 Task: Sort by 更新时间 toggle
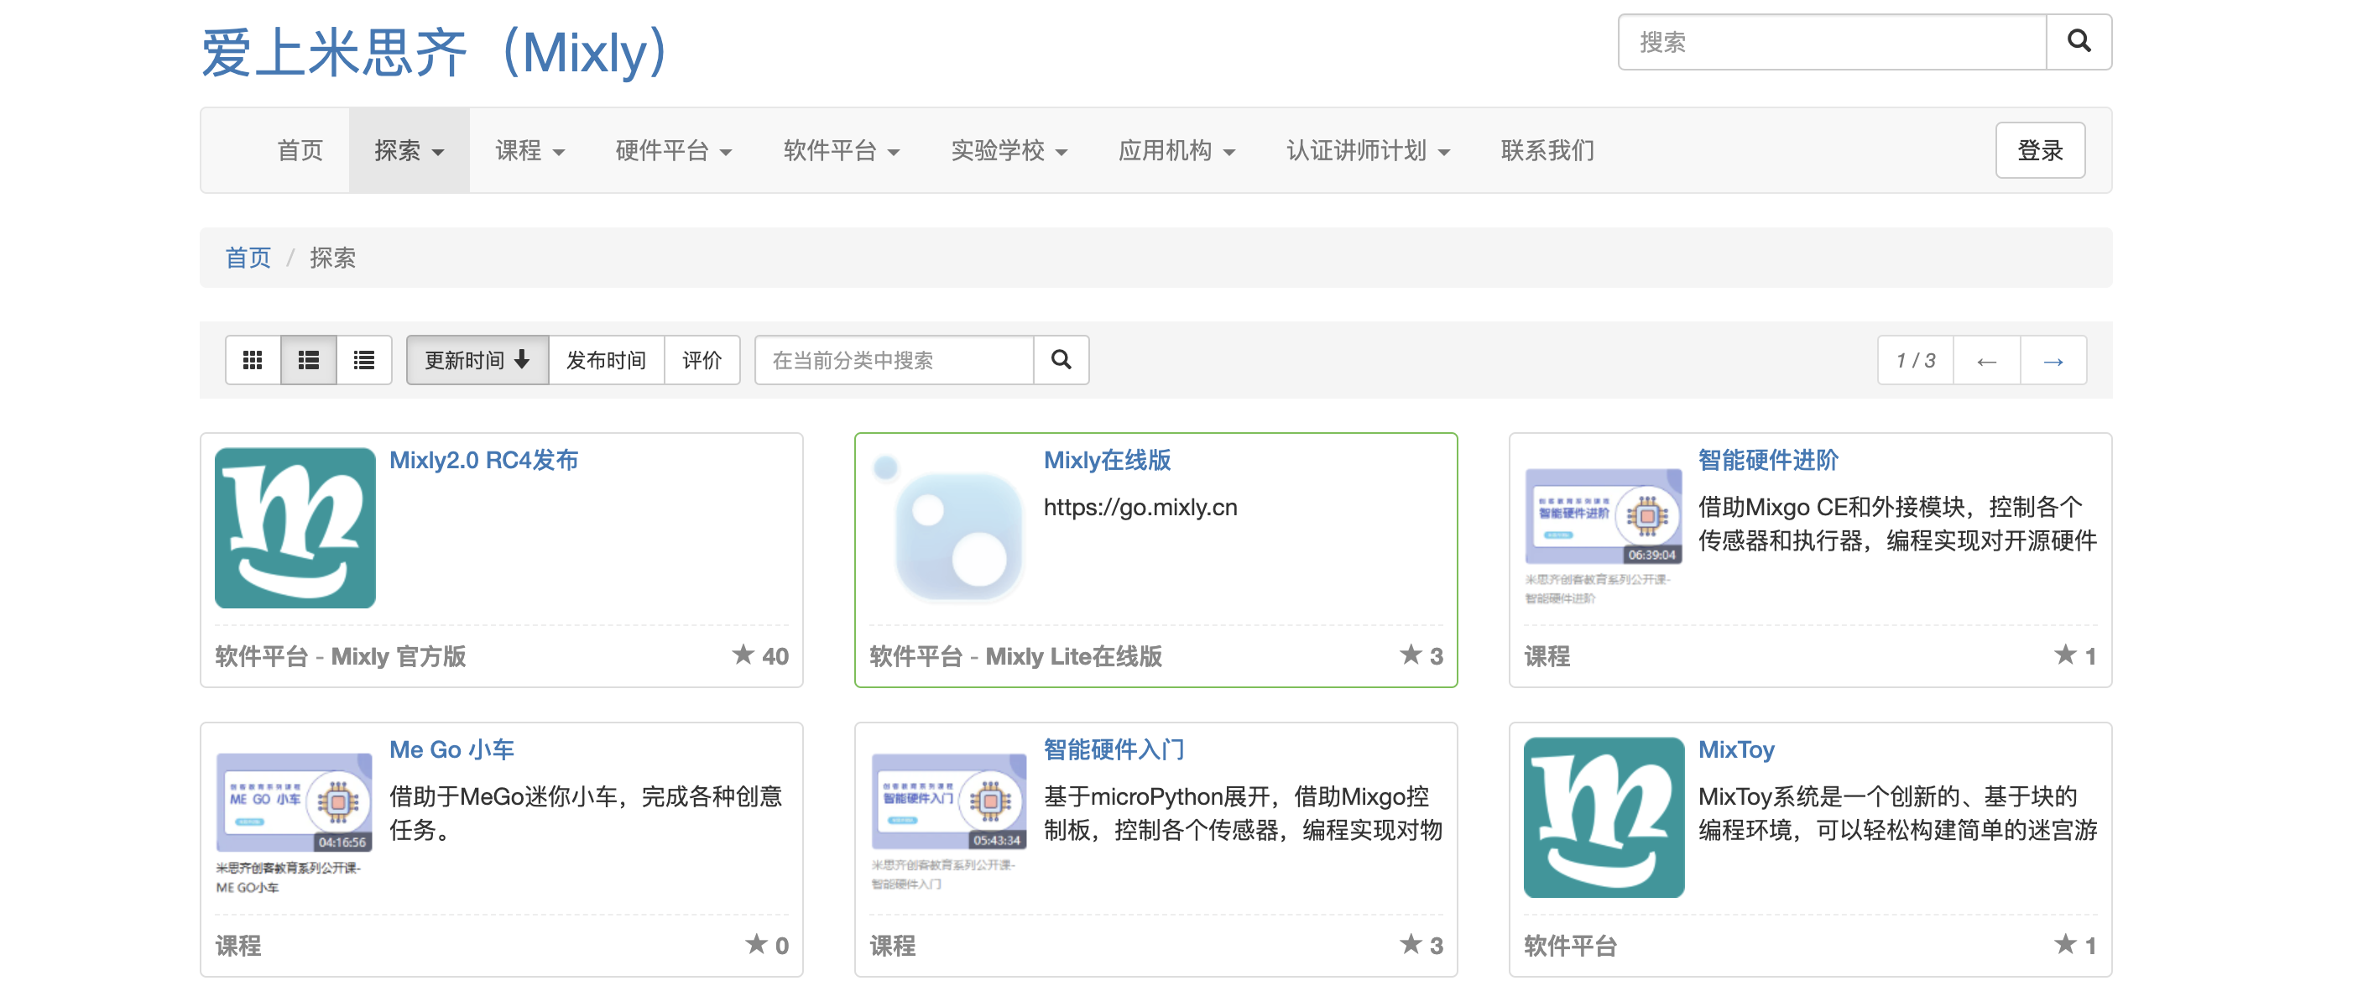coord(477,359)
